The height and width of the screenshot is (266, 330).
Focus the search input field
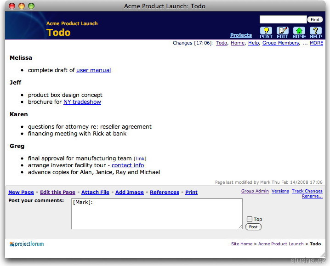[x=283, y=19]
